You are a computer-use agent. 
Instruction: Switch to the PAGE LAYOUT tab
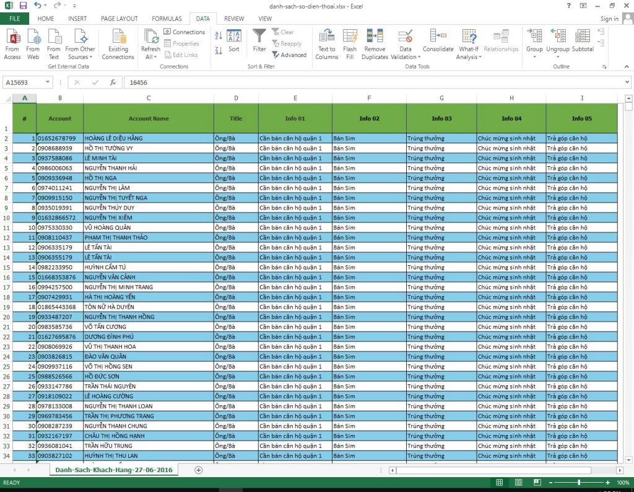pyautogui.click(x=119, y=19)
